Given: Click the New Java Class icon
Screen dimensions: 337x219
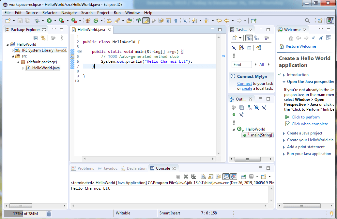Looking at the screenshot, I should [x=96, y=21].
